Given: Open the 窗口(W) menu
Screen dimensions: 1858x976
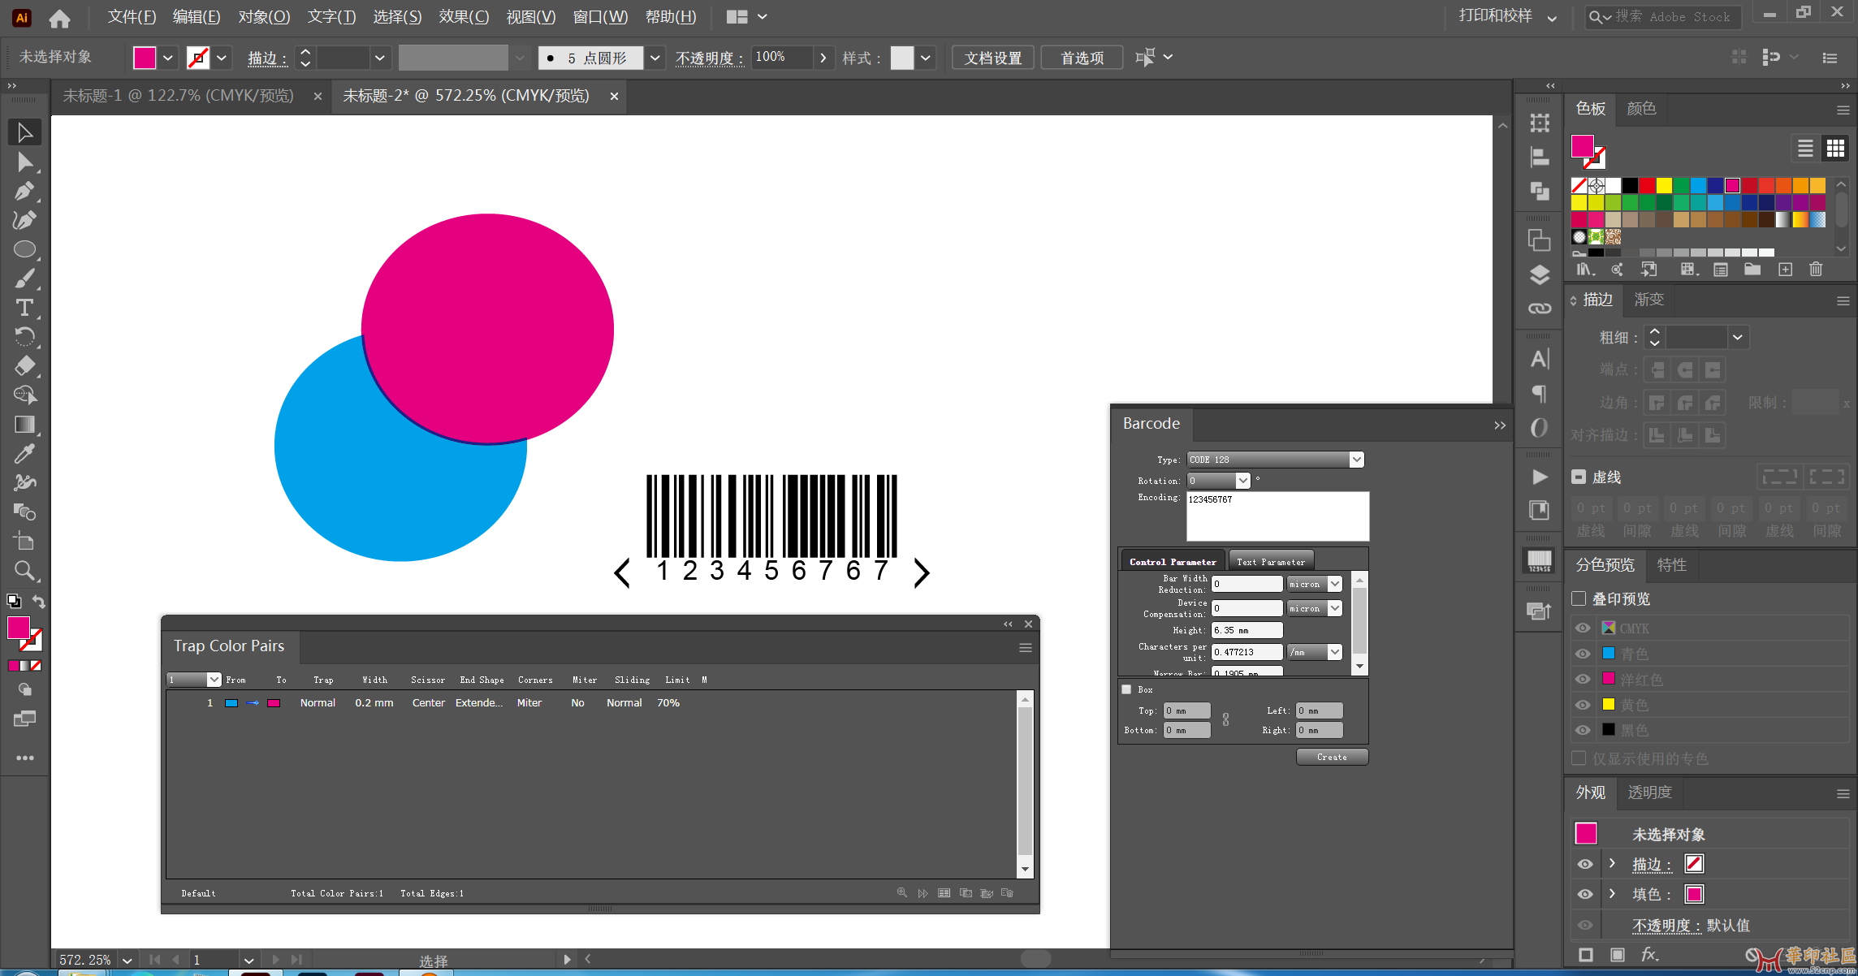Looking at the screenshot, I should 600,17.
